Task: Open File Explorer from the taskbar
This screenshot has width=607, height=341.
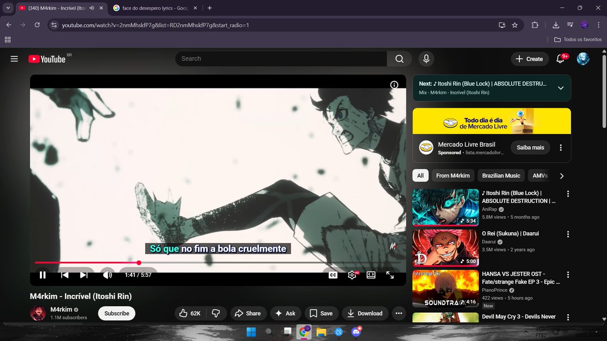Action: pyautogui.click(x=321, y=332)
